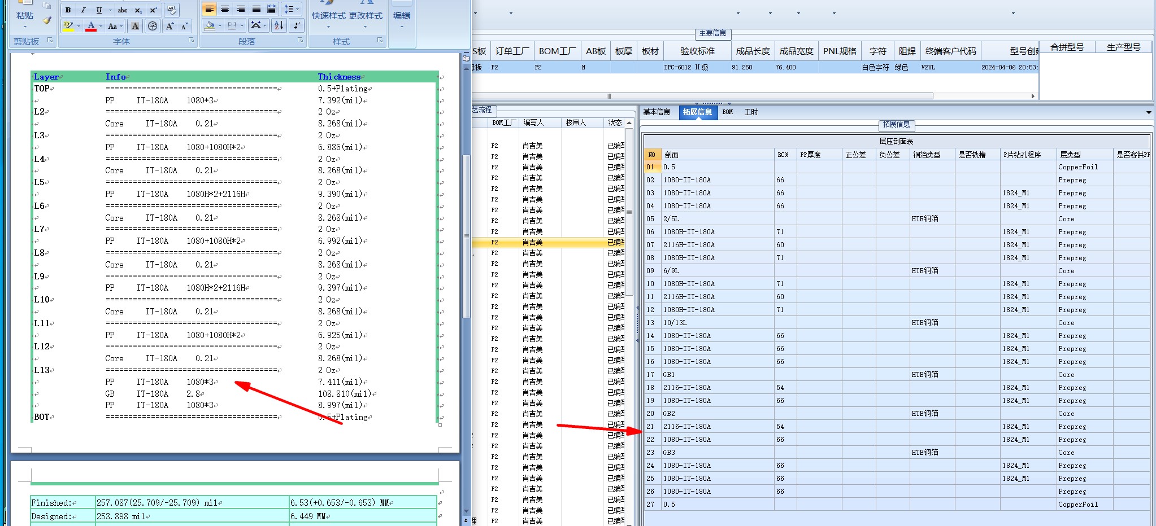Apply distributed alignment
Screen dimensions: 1156x526
point(272,9)
